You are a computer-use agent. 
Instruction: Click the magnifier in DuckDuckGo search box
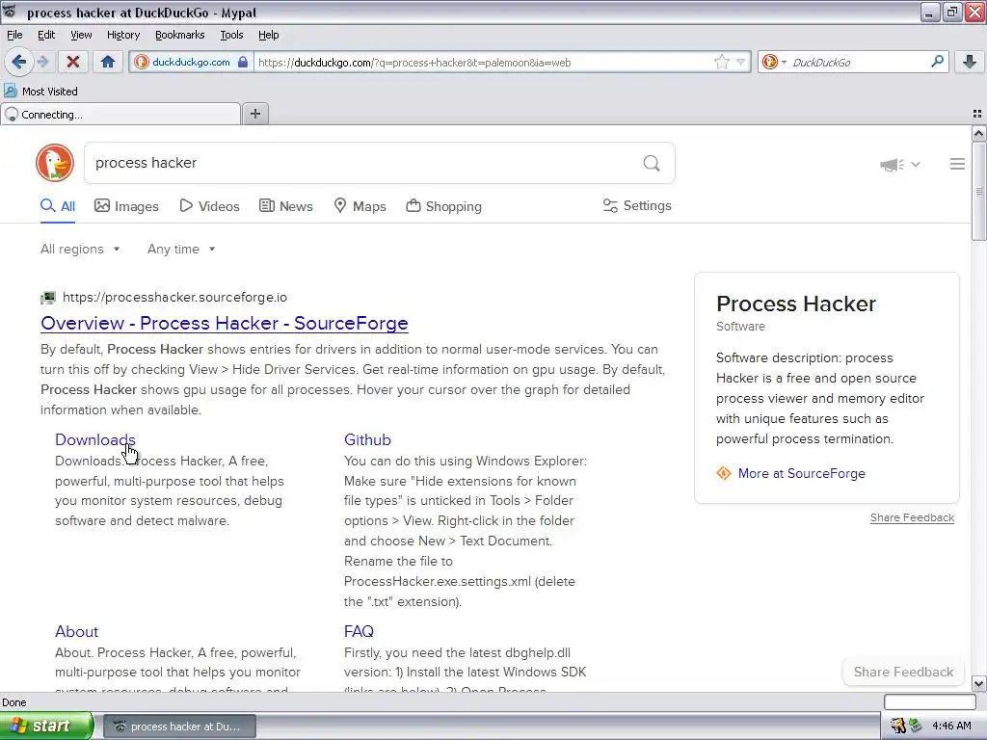click(652, 164)
